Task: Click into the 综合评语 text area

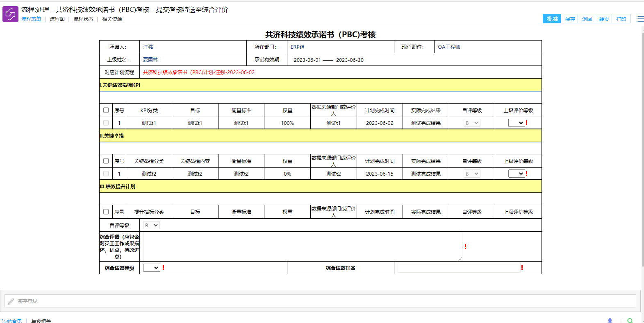Action: (302, 246)
